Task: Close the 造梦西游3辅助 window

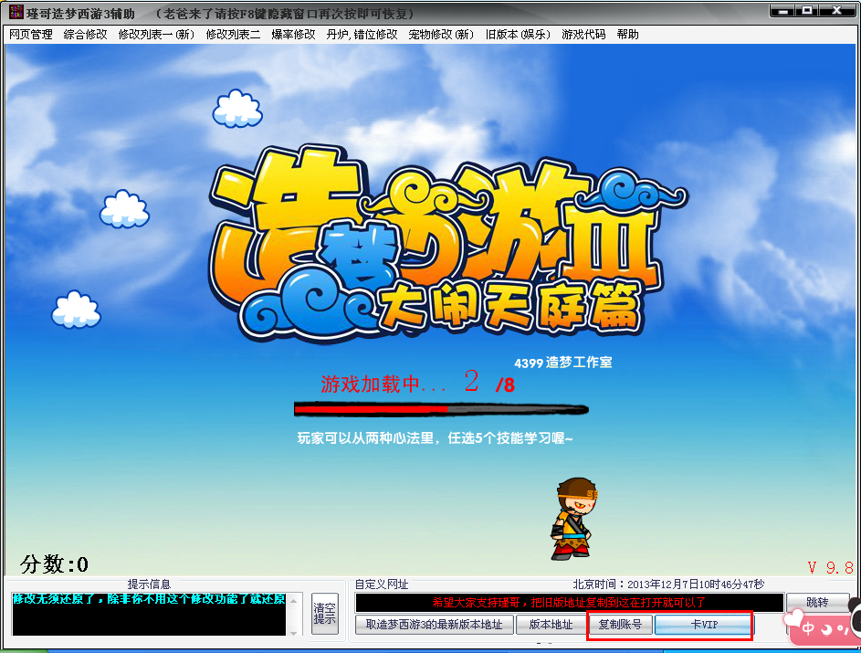Action: 837,10
